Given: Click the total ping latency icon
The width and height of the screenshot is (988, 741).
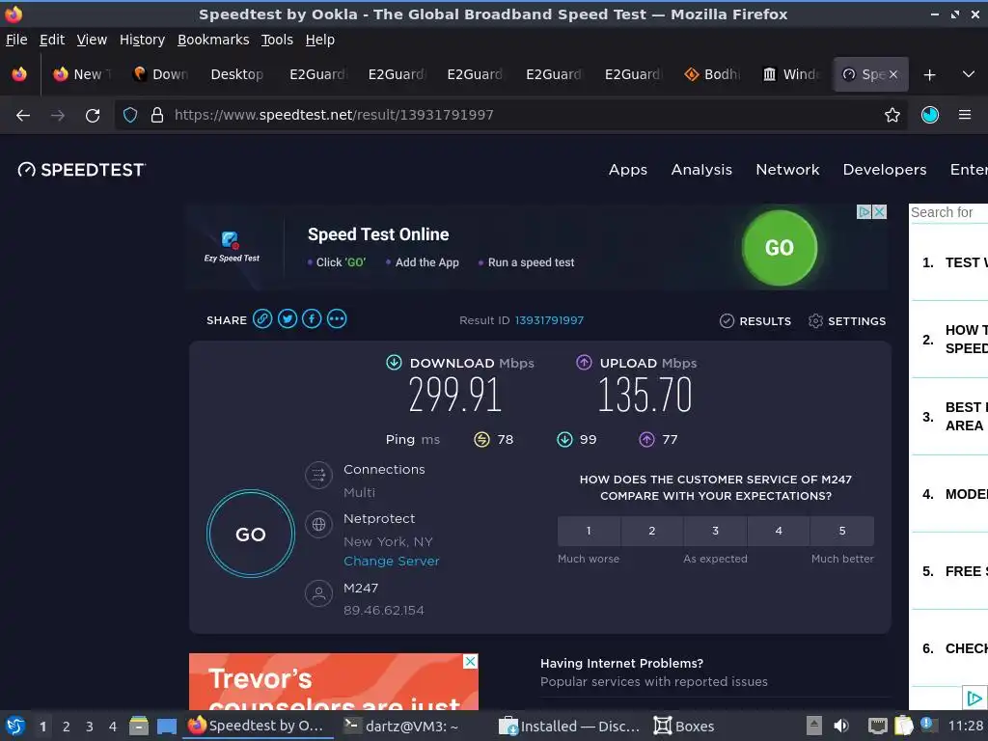Looking at the screenshot, I should coord(481,439).
